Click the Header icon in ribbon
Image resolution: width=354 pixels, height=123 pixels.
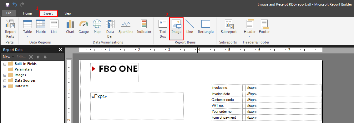pyautogui.click(x=250, y=24)
